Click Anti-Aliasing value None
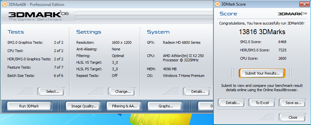The height and width of the screenshot is (125, 311). pos(116,49)
